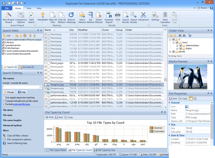Click the Presets button
Image resolution: width=215 pixels, height=158 pixels.
(x=9, y=92)
